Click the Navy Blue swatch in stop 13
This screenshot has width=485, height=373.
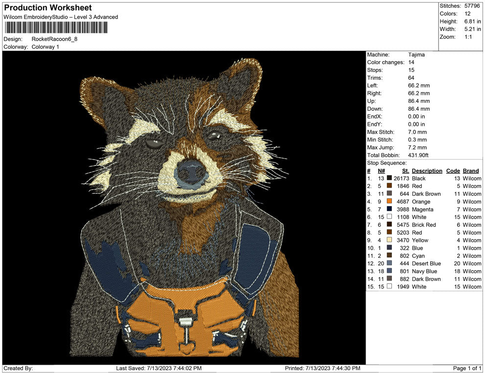click(x=389, y=271)
